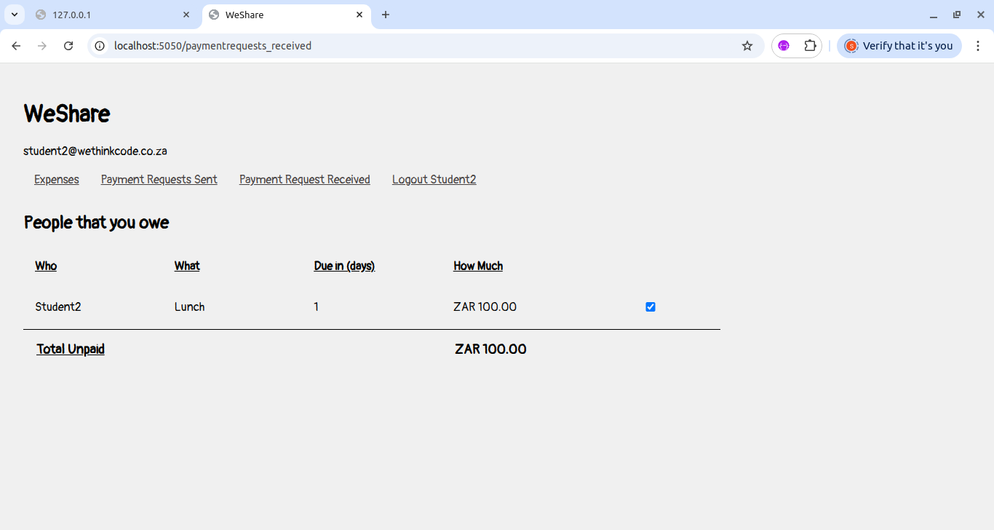Sort the table by How Much

tap(477, 266)
